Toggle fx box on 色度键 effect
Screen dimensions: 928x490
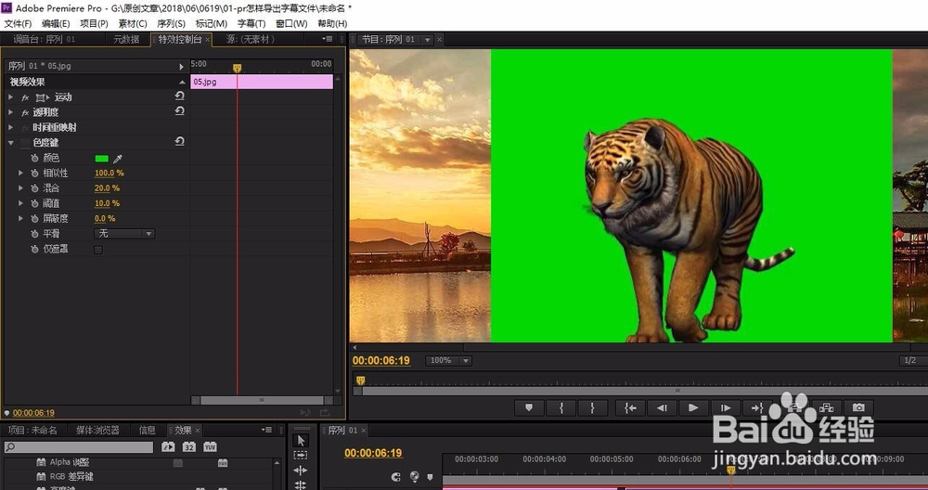tap(25, 143)
